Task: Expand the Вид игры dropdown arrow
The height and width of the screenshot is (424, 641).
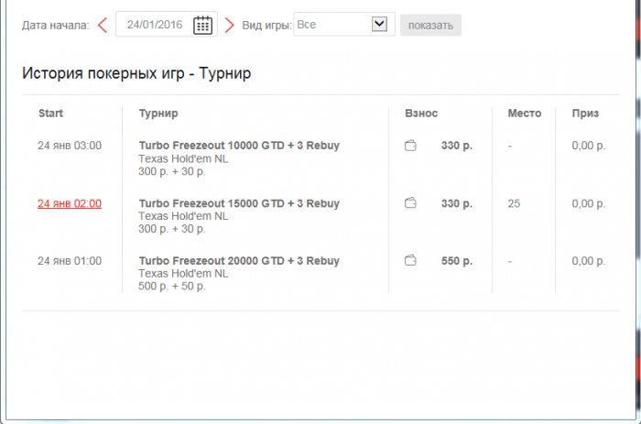Action: pos(379,24)
